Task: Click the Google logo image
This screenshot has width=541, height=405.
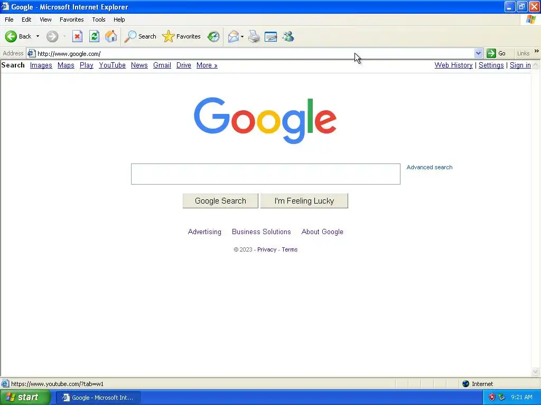Action: [265, 120]
